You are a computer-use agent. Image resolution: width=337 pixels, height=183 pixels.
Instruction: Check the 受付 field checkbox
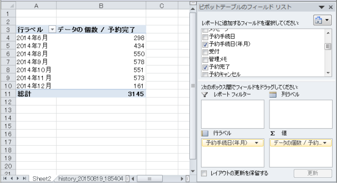coord(205,52)
